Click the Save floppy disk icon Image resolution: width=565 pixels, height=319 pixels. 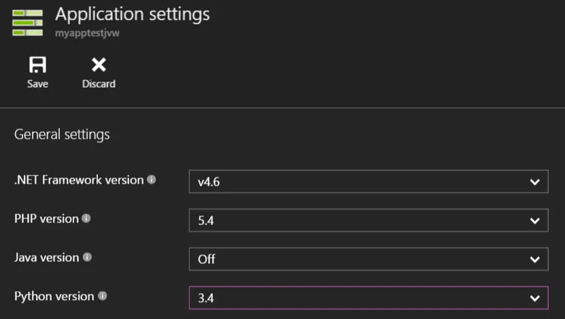point(37,65)
